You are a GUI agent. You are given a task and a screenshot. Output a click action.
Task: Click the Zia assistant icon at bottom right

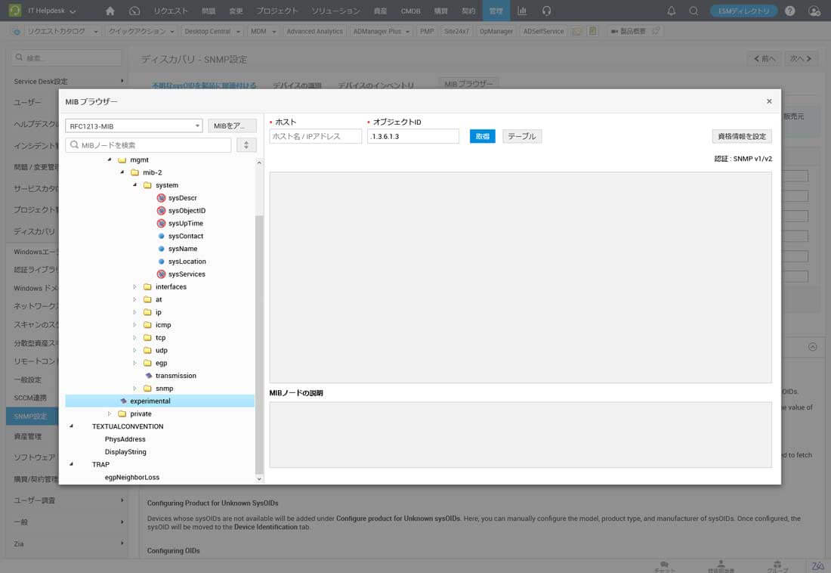click(x=817, y=565)
